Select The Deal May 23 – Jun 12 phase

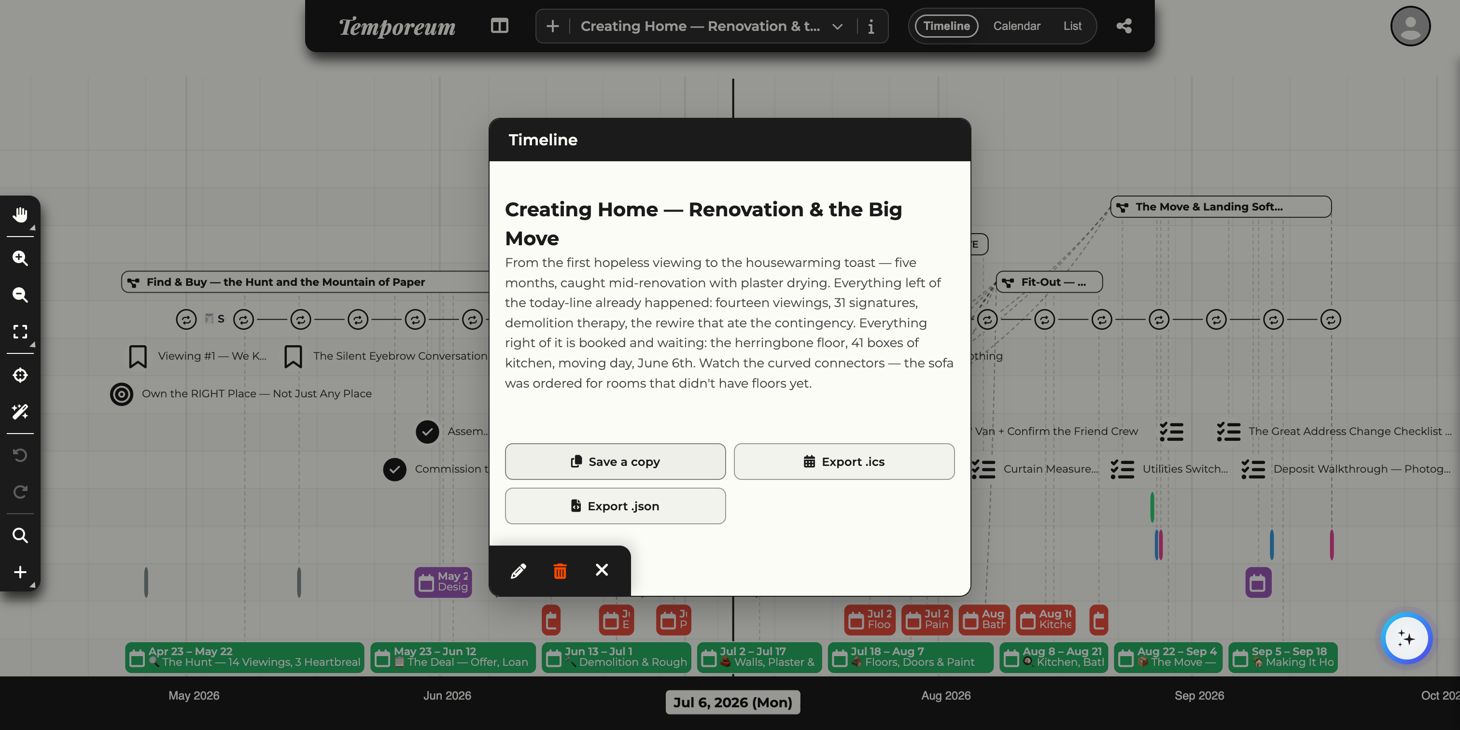(x=453, y=657)
